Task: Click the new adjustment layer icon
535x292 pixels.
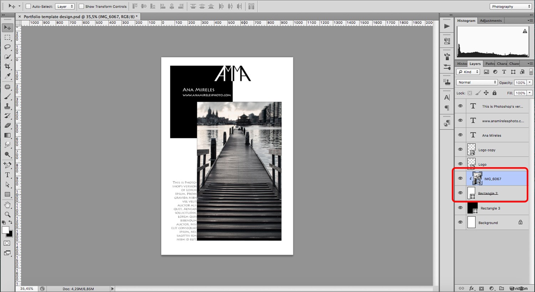Action: tap(491, 288)
